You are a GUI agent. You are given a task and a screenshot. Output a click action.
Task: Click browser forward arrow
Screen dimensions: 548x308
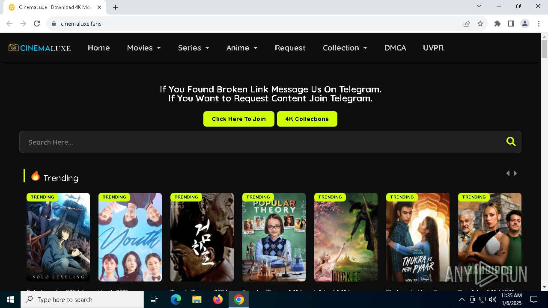[23, 24]
